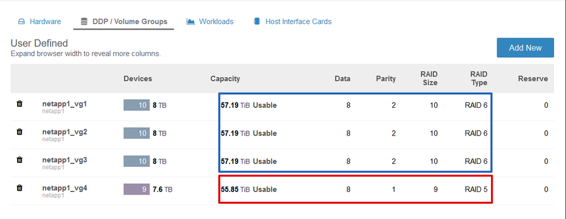Click the Capacity column header
The height and width of the screenshot is (219, 566).
pyautogui.click(x=225, y=78)
